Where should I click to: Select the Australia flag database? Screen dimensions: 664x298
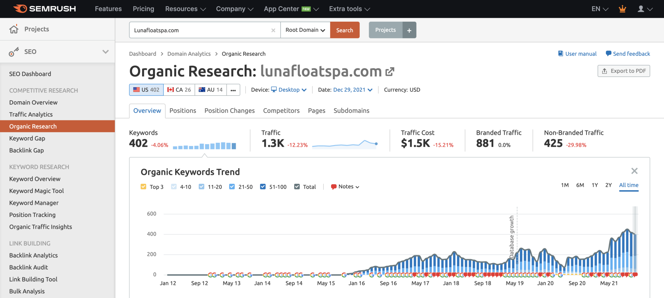click(x=202, y=90)
